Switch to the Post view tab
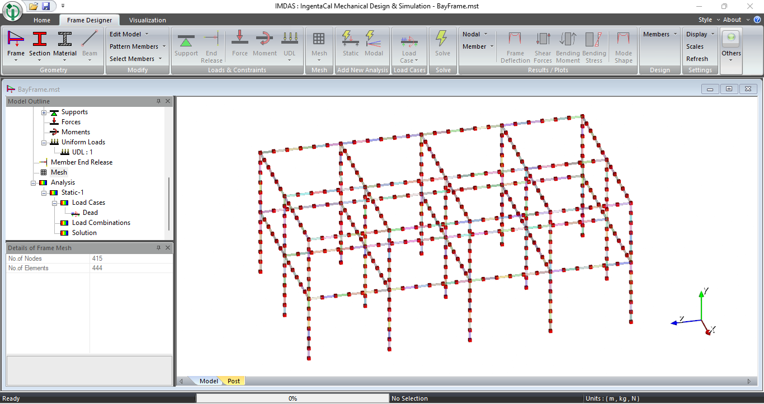The height and width of the screenshot is (404, 764). [234, 381]
